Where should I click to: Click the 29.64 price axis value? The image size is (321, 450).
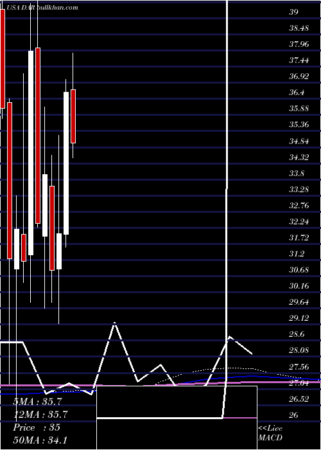click(299, 302)
